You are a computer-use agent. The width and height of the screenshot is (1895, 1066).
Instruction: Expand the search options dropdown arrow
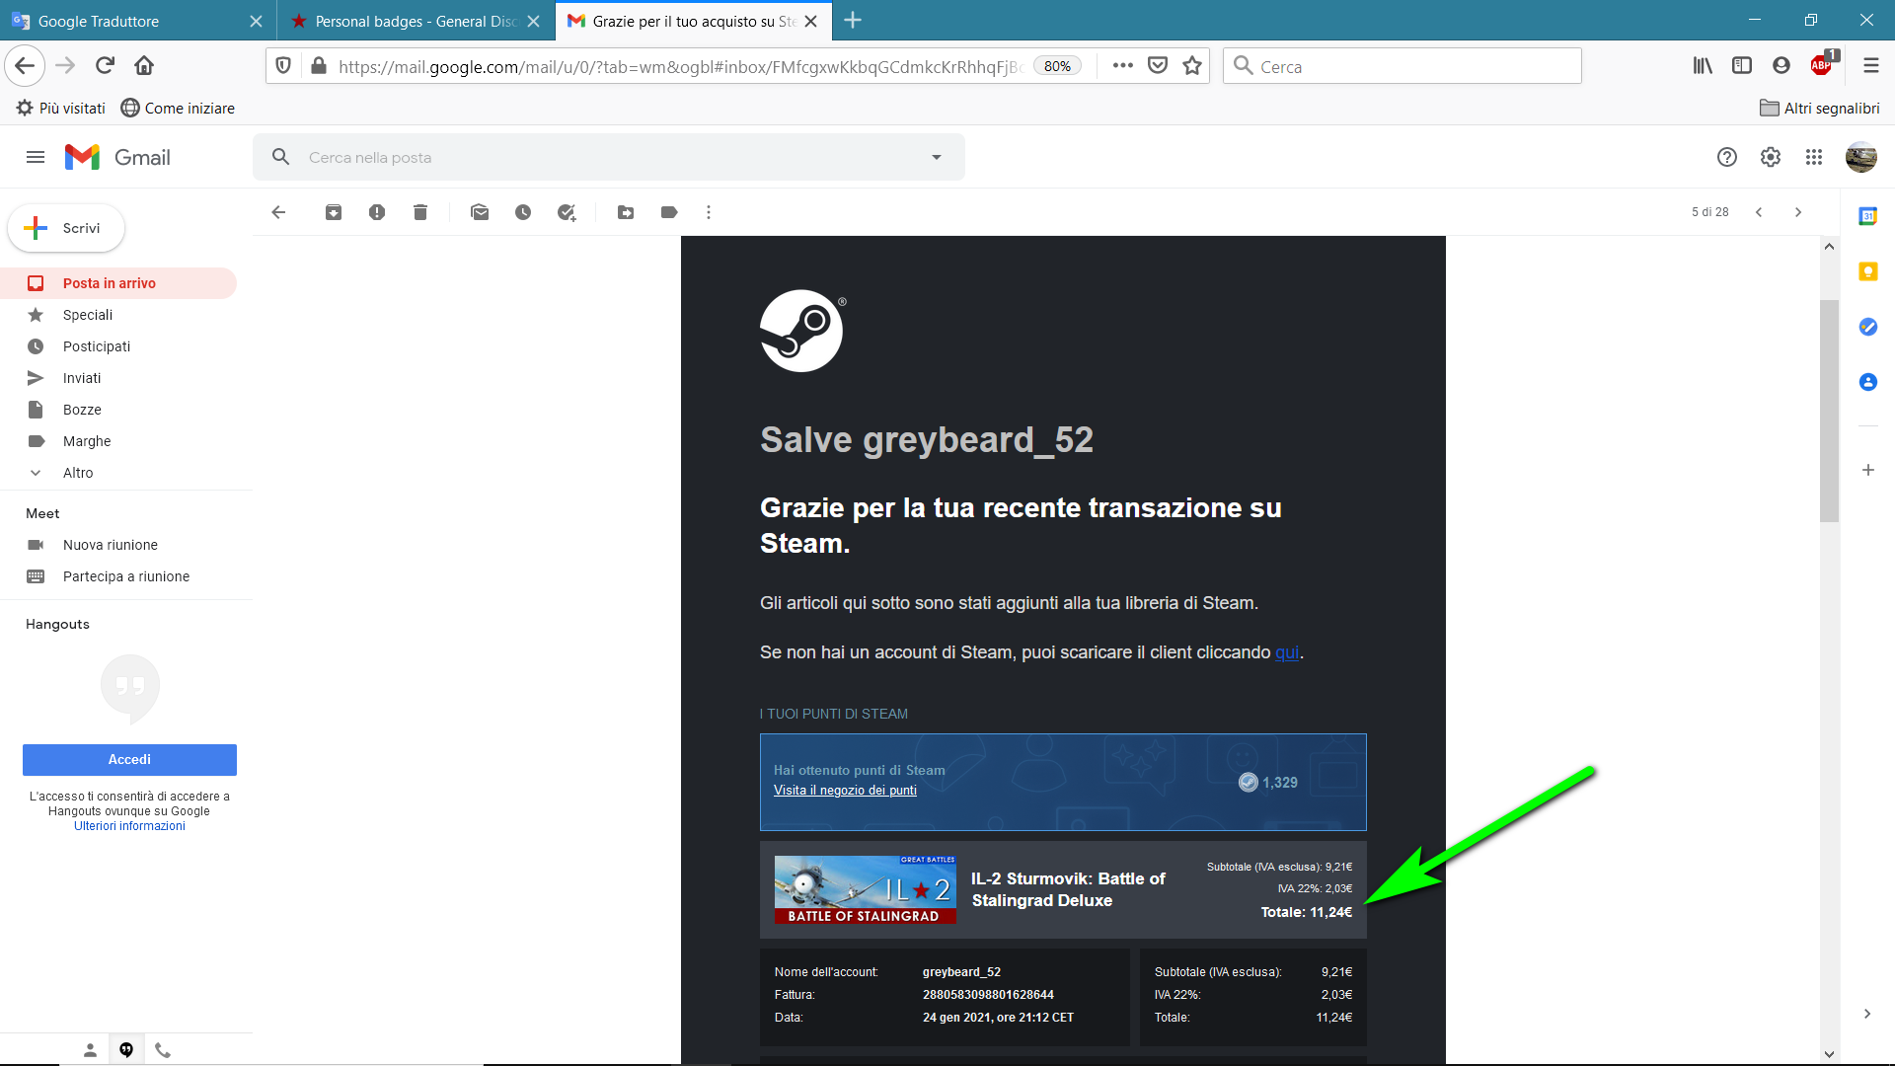936,157
